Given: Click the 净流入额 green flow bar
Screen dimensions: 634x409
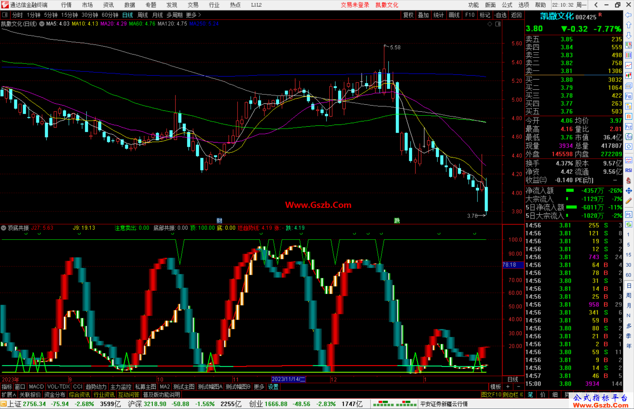Looking at the screenshot, I should pos(570,191).
